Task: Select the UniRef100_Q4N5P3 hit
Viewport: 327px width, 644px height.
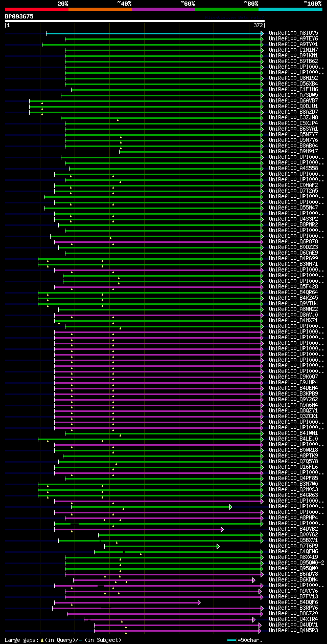Action: [x=293, y=630]
